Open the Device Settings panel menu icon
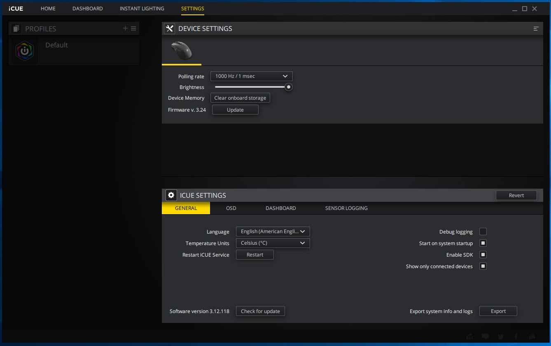This screenshot has width=551, height=346. 536,28
